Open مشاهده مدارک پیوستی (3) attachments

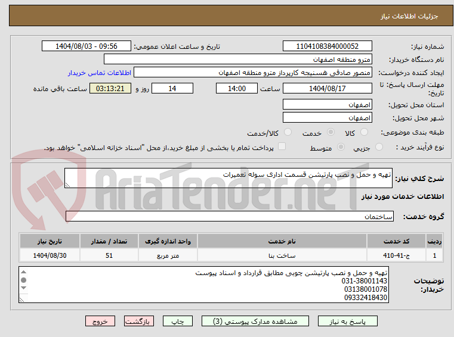255,321
